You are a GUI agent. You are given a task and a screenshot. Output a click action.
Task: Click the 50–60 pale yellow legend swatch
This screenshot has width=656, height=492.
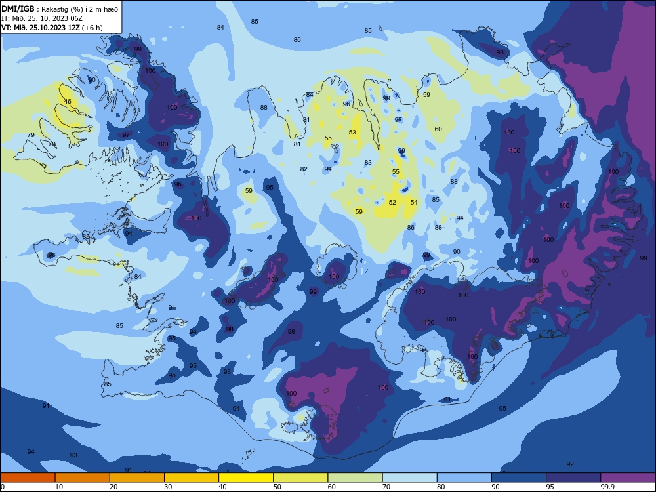(x=300, y=478)
